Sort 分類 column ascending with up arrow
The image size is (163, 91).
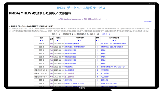(97, 40)
